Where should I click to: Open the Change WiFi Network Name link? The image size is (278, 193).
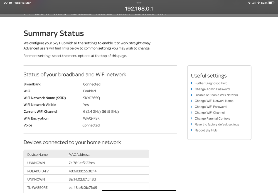[x=214, y=101]
